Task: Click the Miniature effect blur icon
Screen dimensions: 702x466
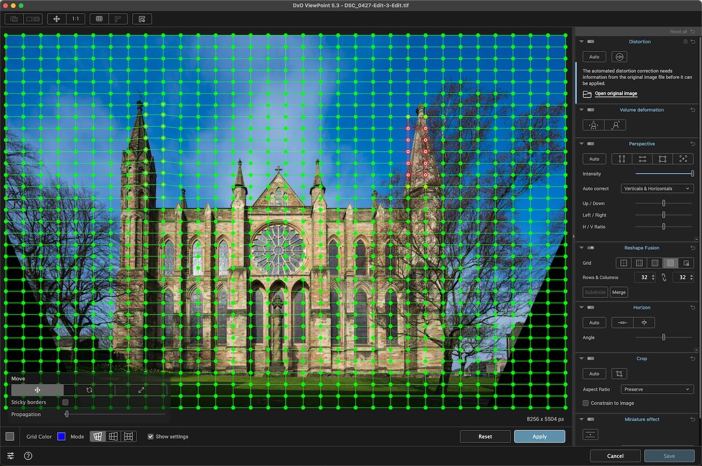Action: pyautogui.click(x=591, y=434)
